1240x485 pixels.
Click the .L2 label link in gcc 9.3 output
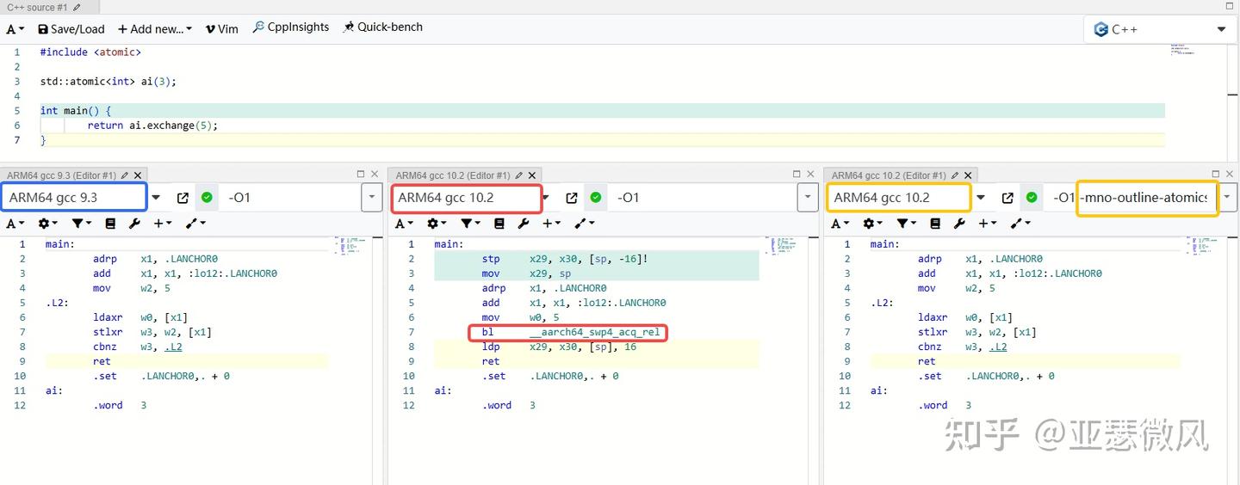173,347
